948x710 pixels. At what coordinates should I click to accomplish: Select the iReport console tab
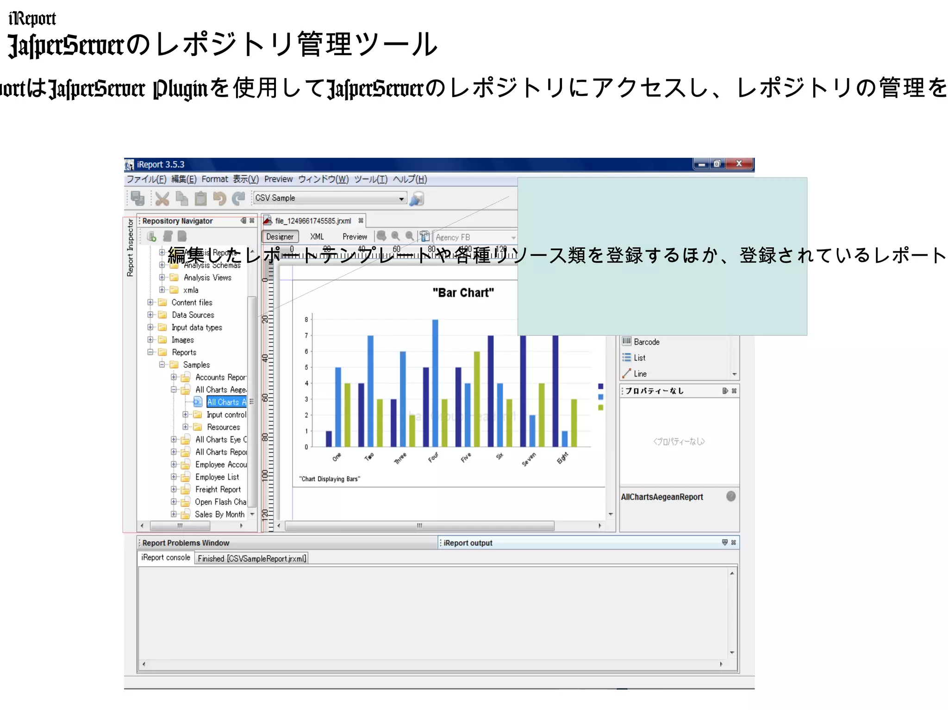pos(166,557)
